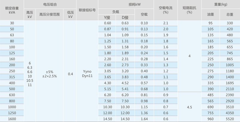Click the 2.1 no-load current cell
The width and height of the screenshot is (240, 122).
(x=165, y=23)
